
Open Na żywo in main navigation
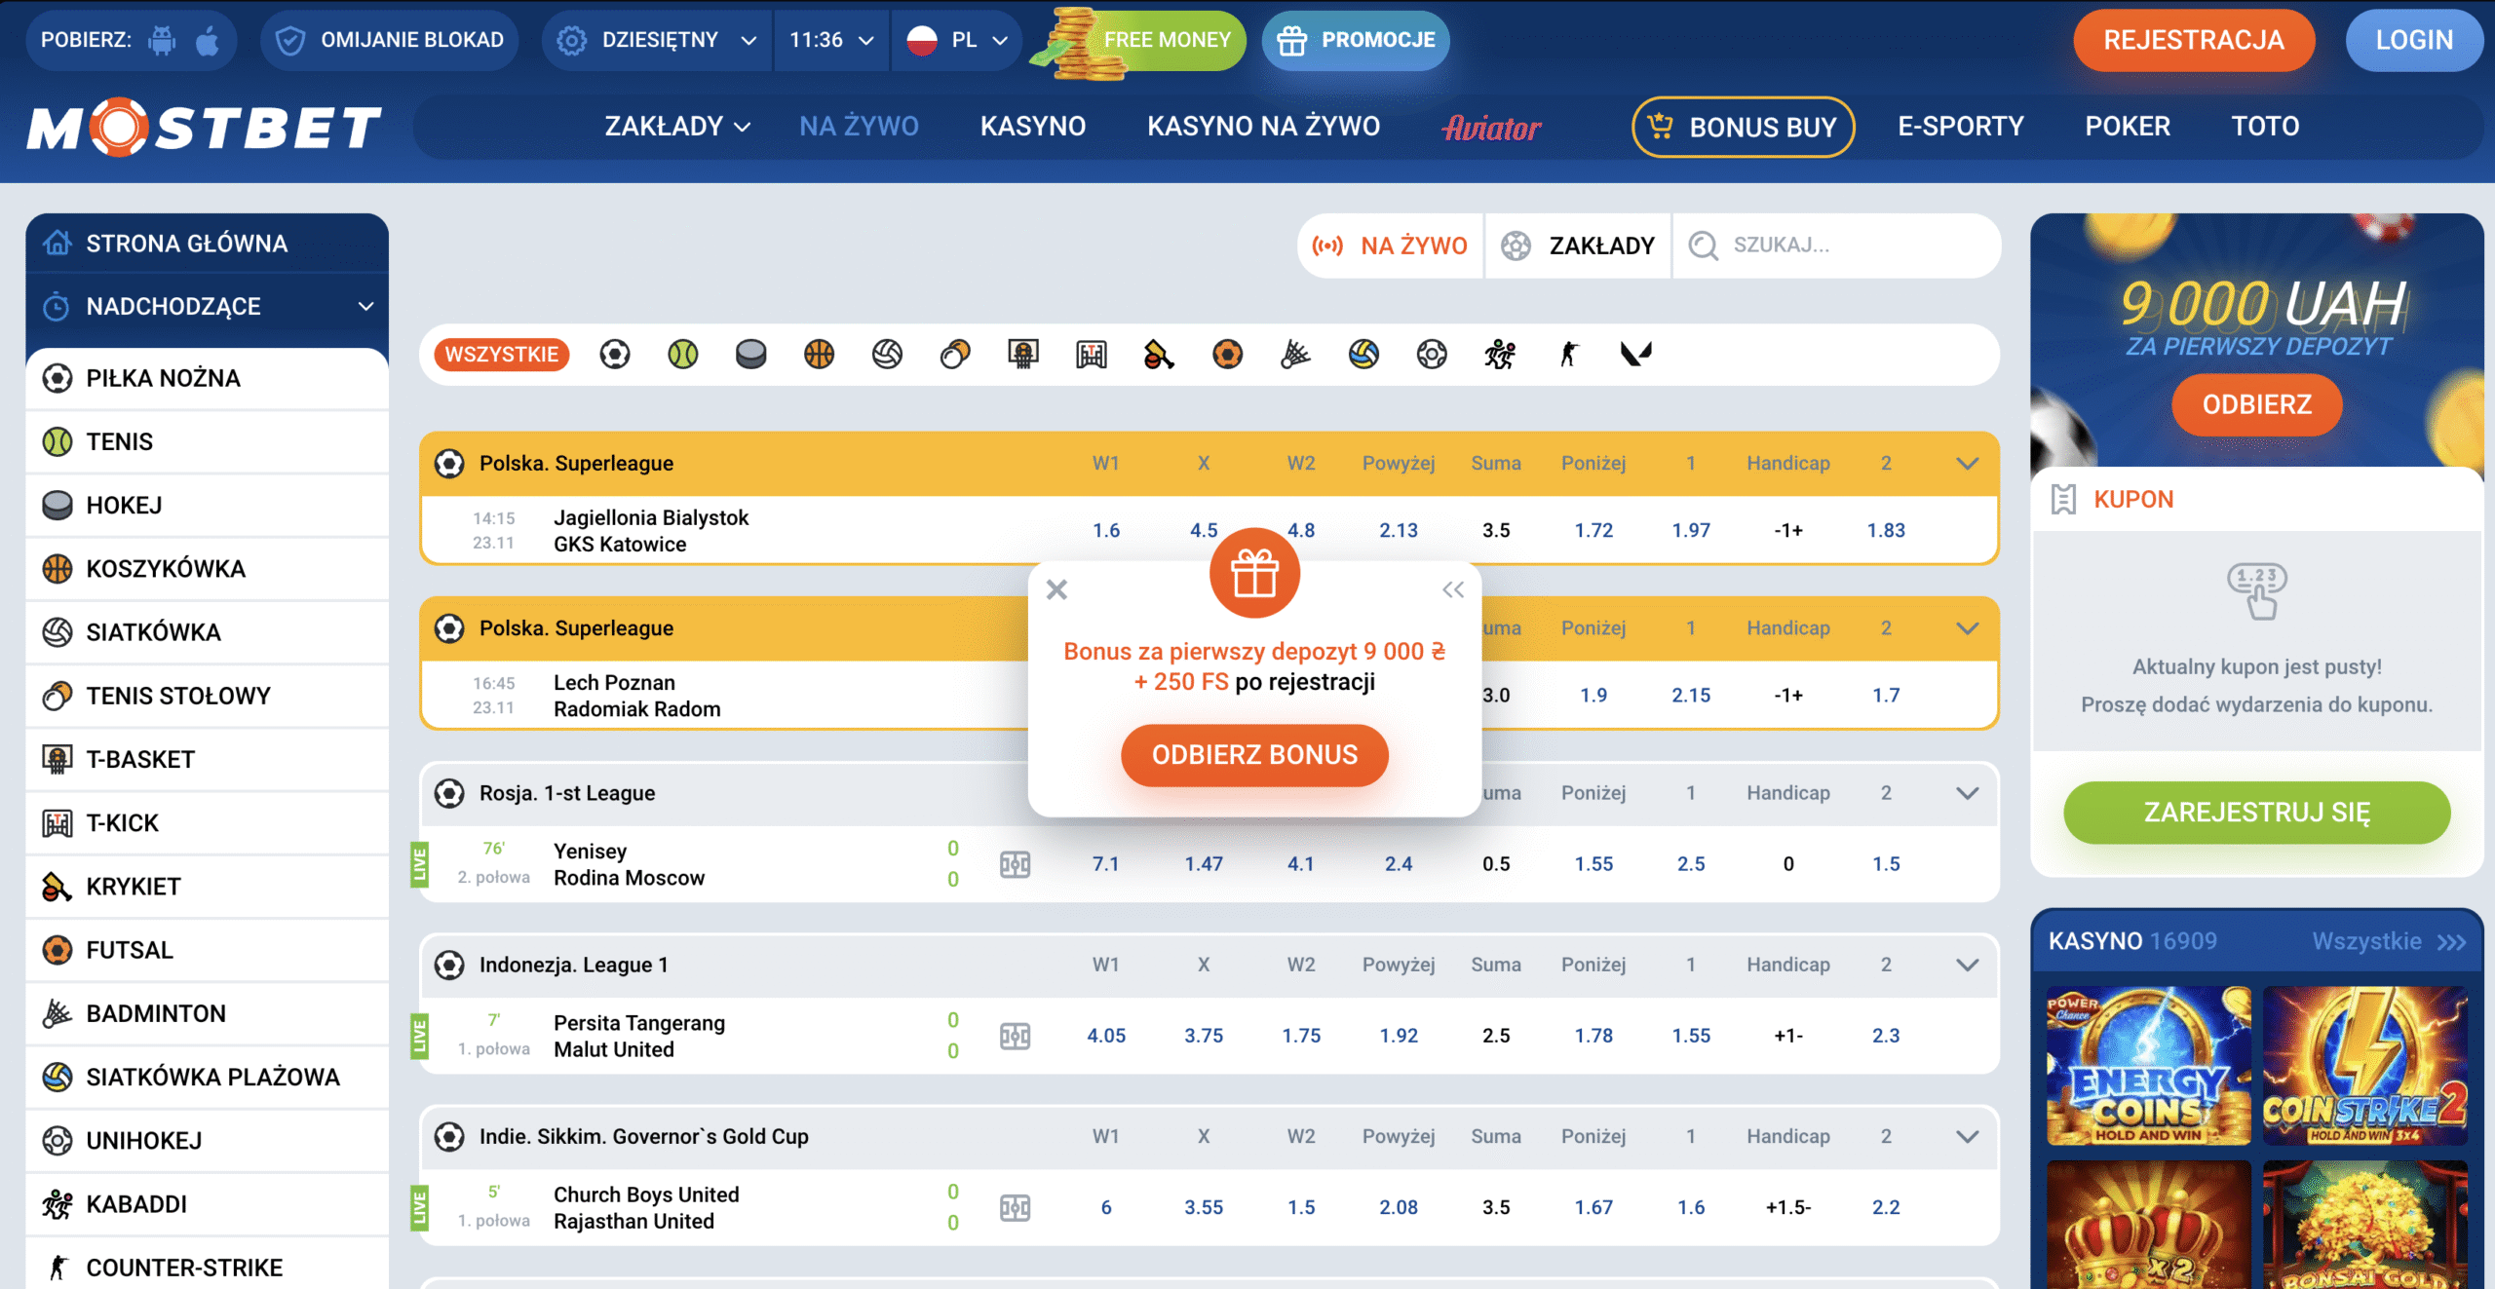pos(859,127)
